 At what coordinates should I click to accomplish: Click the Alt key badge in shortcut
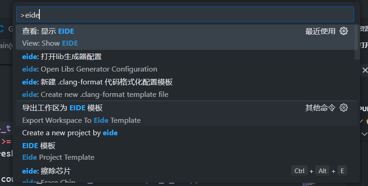coord(322,171)
